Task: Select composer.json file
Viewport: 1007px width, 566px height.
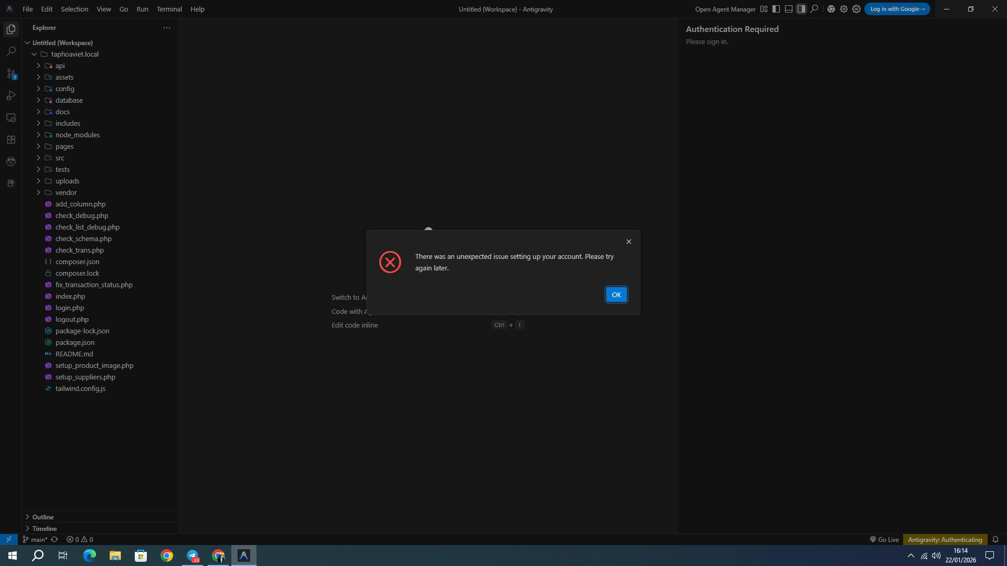Action: click(x=77, y=262)
